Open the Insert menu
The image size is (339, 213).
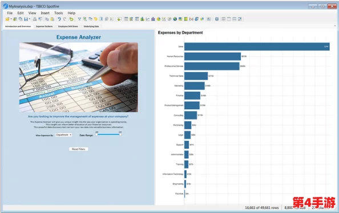[x=45, y=13]
